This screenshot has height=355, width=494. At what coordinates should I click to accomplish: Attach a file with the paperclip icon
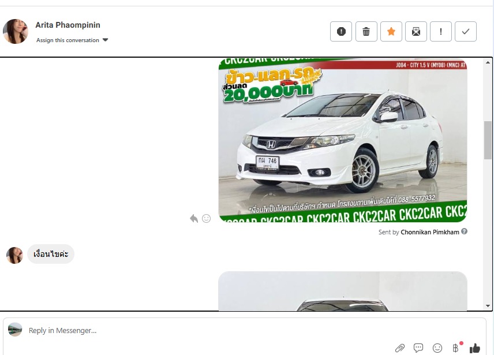(x=400, y=348)
